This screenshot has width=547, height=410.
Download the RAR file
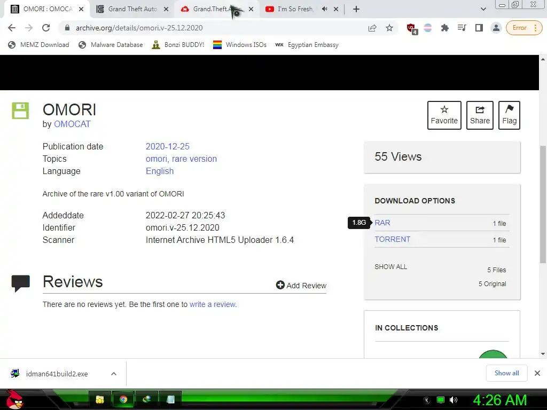click(x=382, y=223)
